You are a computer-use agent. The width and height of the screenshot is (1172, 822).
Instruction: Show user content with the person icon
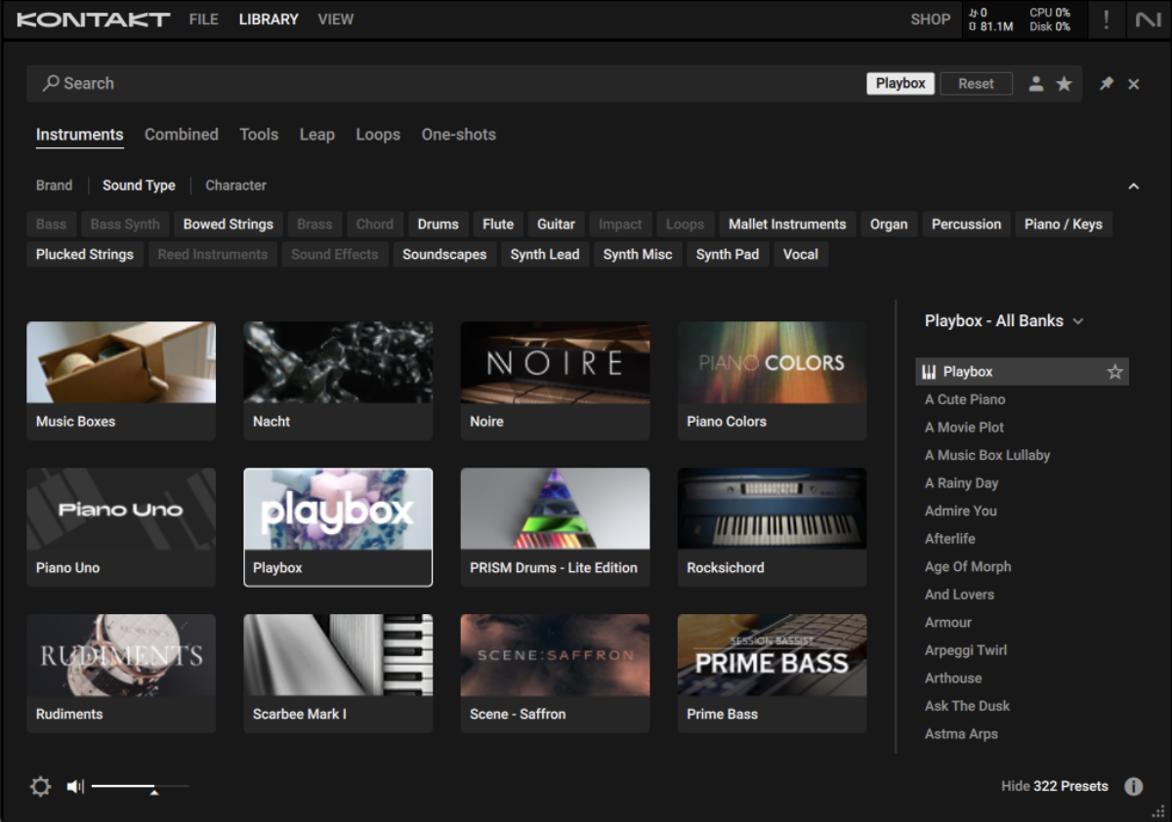(x=1036, y=84)
